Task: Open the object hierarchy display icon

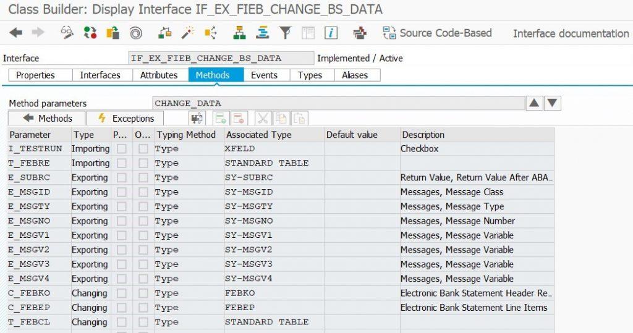Action: 239,32
